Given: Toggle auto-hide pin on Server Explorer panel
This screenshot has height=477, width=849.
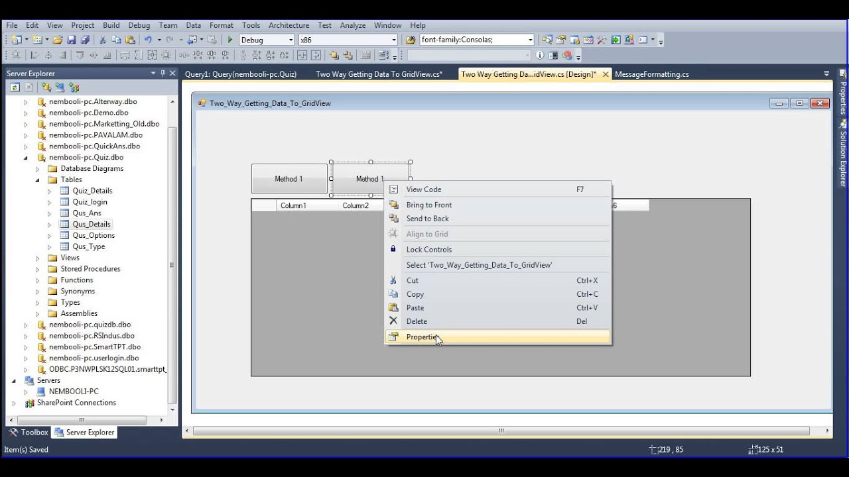Looking at the screenshot, I should (x=163, y=73).
